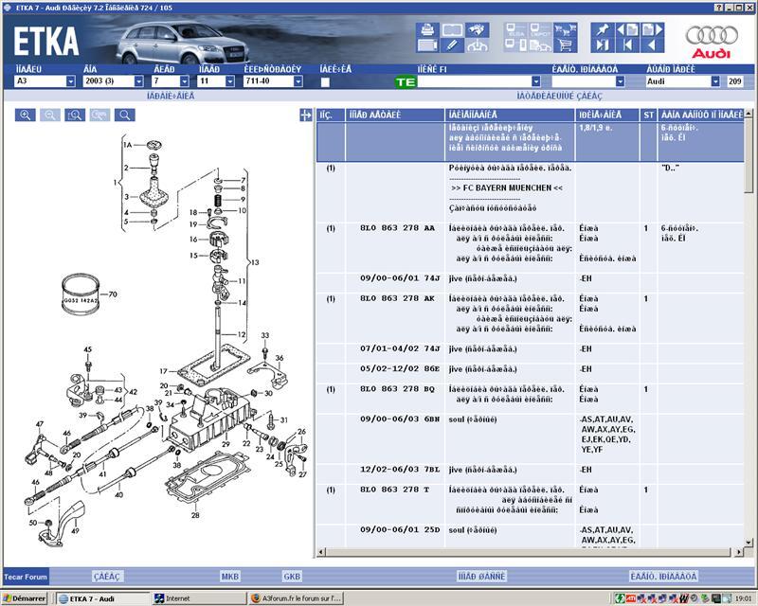
Task: Click the zoom-to-area magnifier icon
Action: 75,115
